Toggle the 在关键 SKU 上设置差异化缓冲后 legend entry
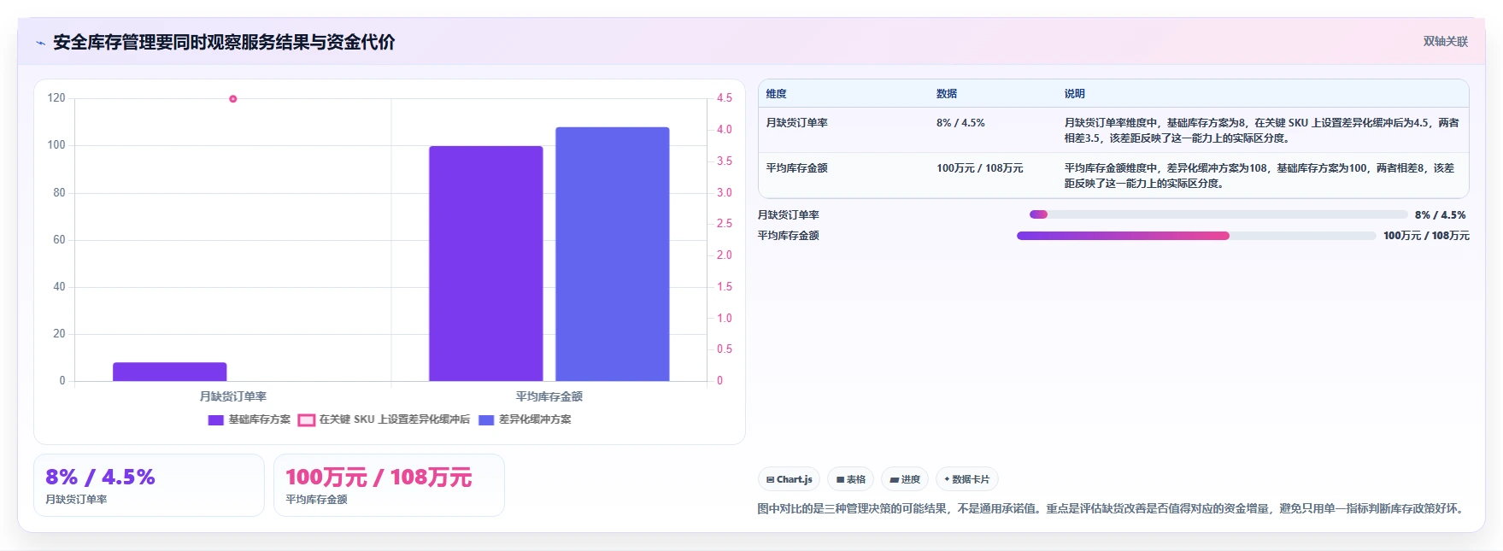This screenshot has width=1503, height=551. (385, 419)
